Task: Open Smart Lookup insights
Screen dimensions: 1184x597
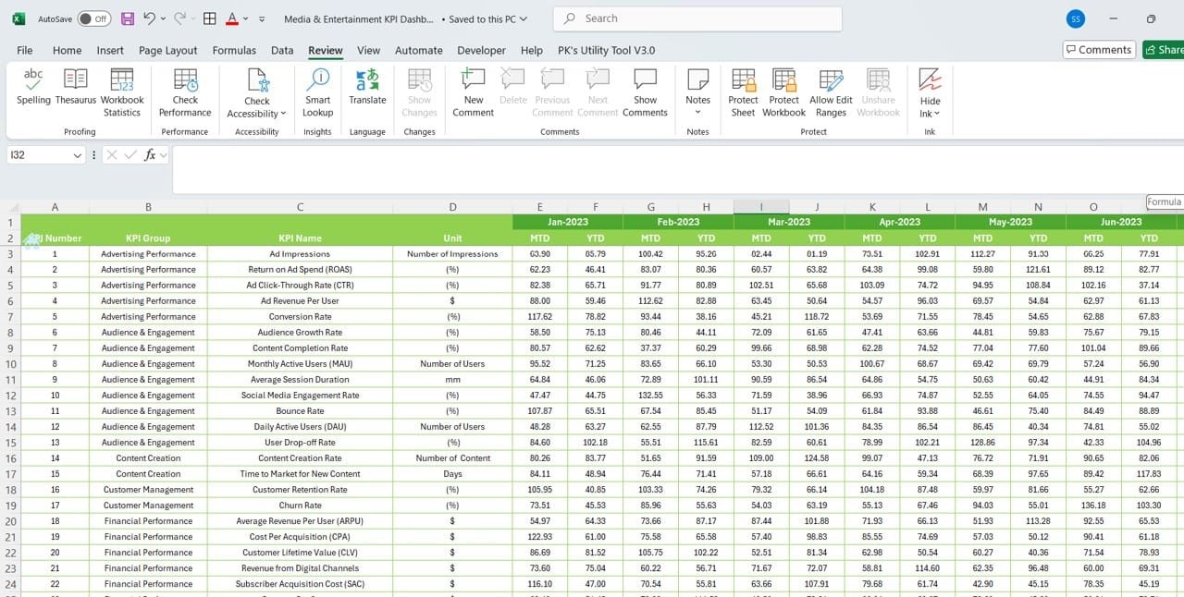Action: coord(317,92)
